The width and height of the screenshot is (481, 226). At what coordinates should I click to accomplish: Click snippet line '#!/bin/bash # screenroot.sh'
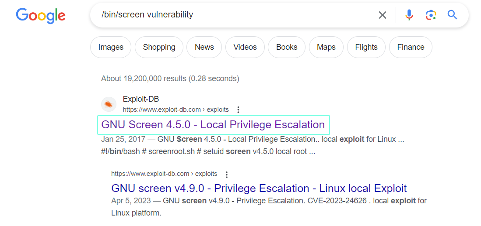coord(208,152)
